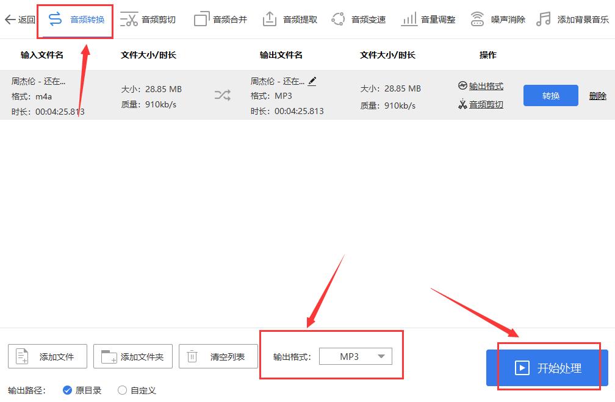
Task: Open 音频剪切 for the Jay Chou file
Action: (x=484, y=104)
